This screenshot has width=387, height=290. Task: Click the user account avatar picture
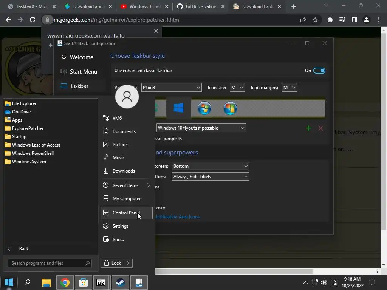127,97
